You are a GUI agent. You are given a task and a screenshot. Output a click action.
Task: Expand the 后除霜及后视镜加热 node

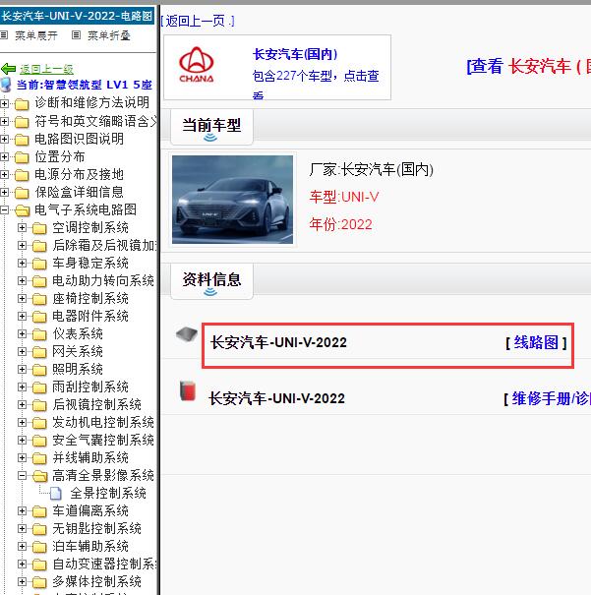22,245
